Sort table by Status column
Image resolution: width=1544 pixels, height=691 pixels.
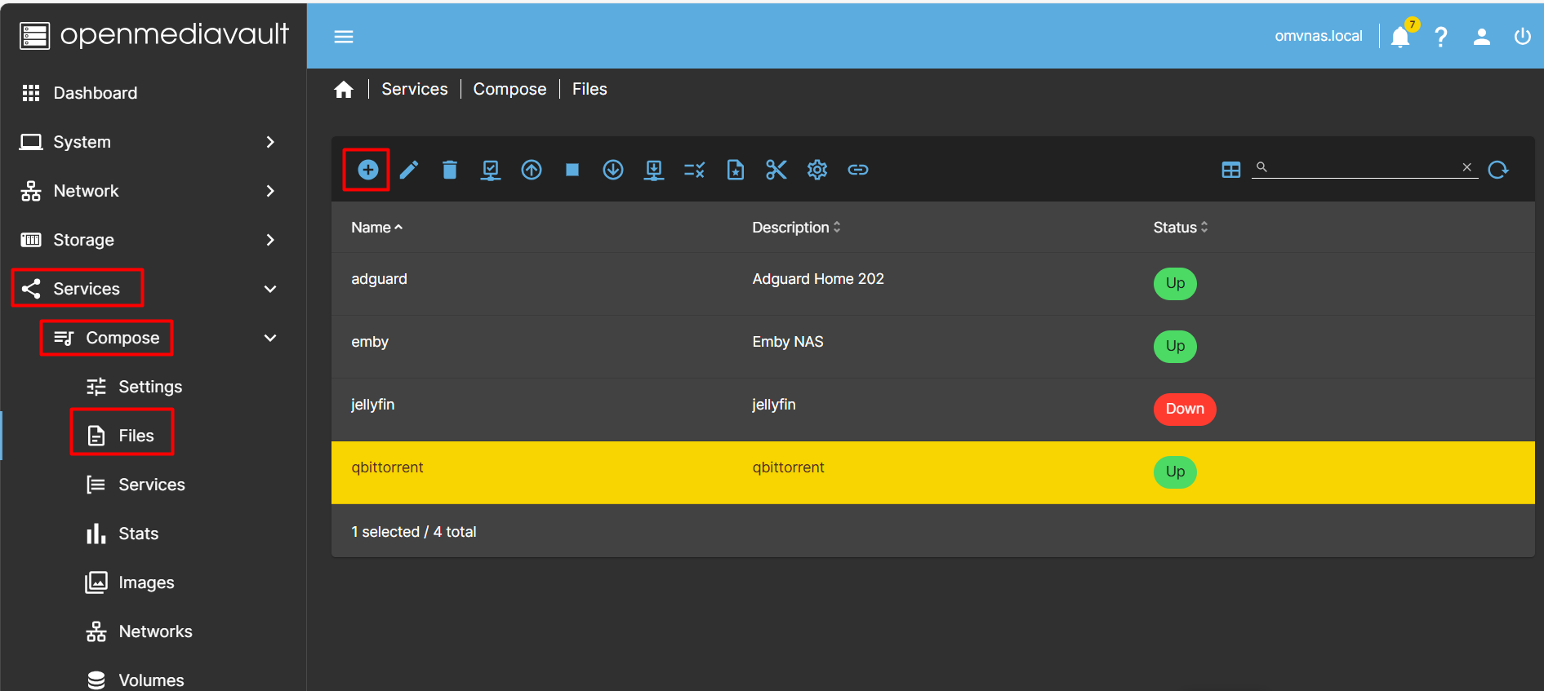pos(1180,228)
